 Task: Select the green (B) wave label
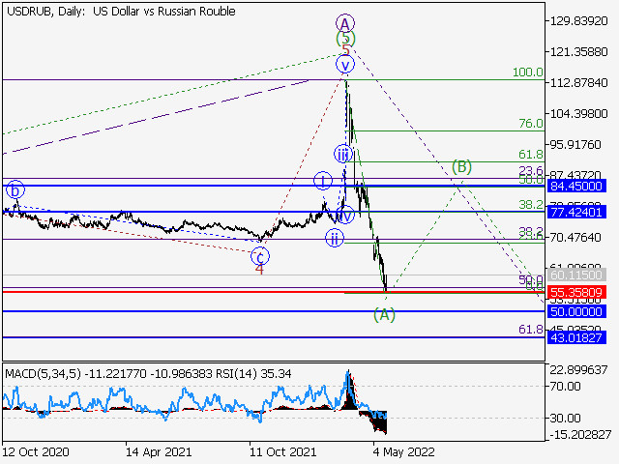click(x=461, y=167)
